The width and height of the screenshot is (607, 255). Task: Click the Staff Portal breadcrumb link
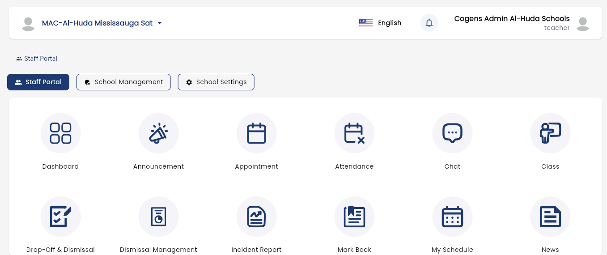pos(37,59)
